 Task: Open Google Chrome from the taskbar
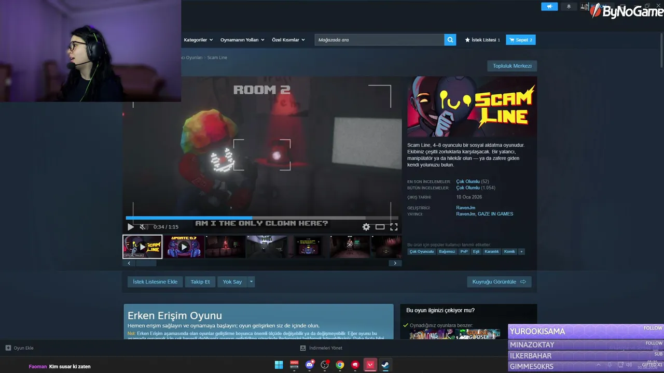pos(340,365)
